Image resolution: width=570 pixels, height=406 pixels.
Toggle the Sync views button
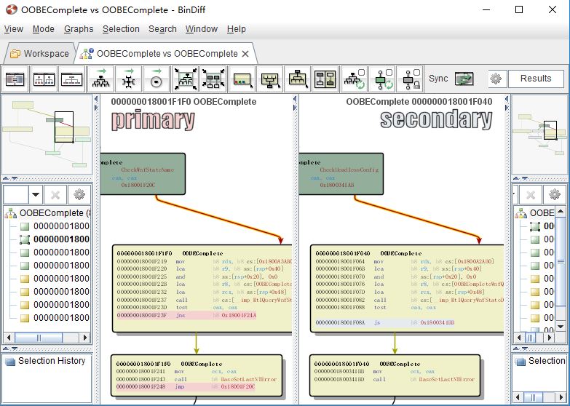pos(464,79)
